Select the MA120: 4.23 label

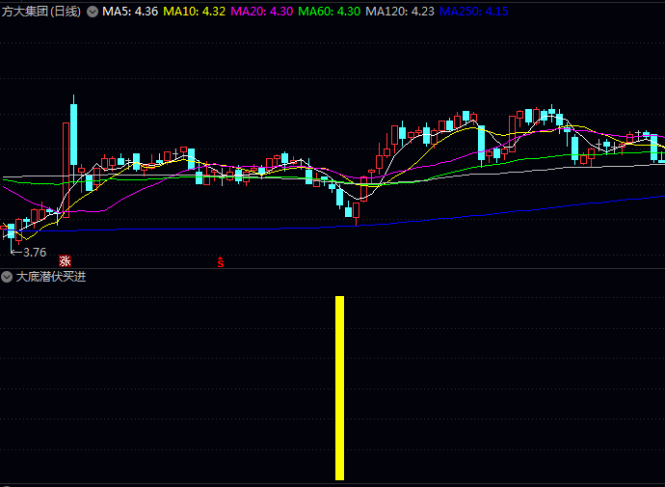(400, 12)
